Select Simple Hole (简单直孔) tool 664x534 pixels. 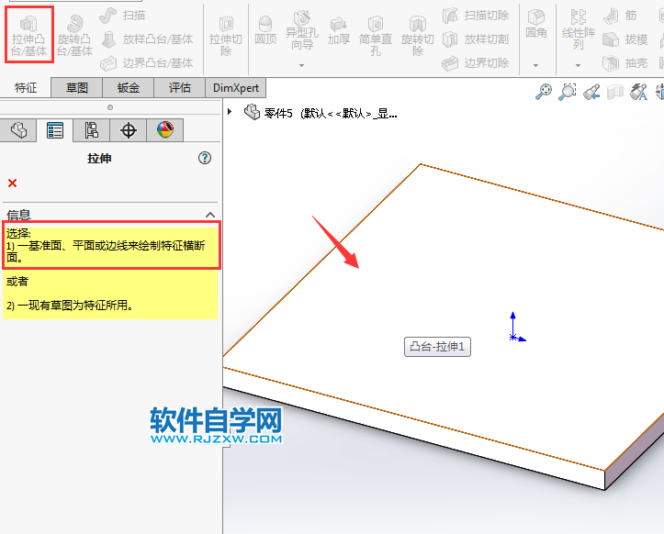[x=376, y=36]
